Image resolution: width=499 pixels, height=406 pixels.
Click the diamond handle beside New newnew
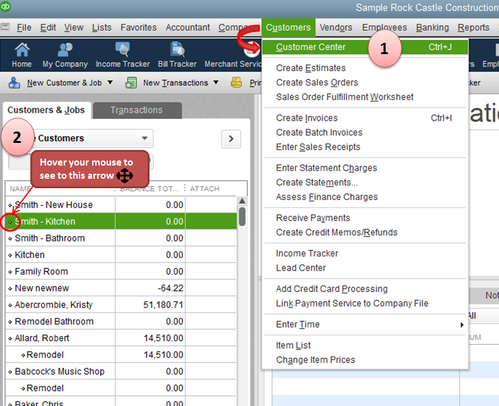(10, 288)
